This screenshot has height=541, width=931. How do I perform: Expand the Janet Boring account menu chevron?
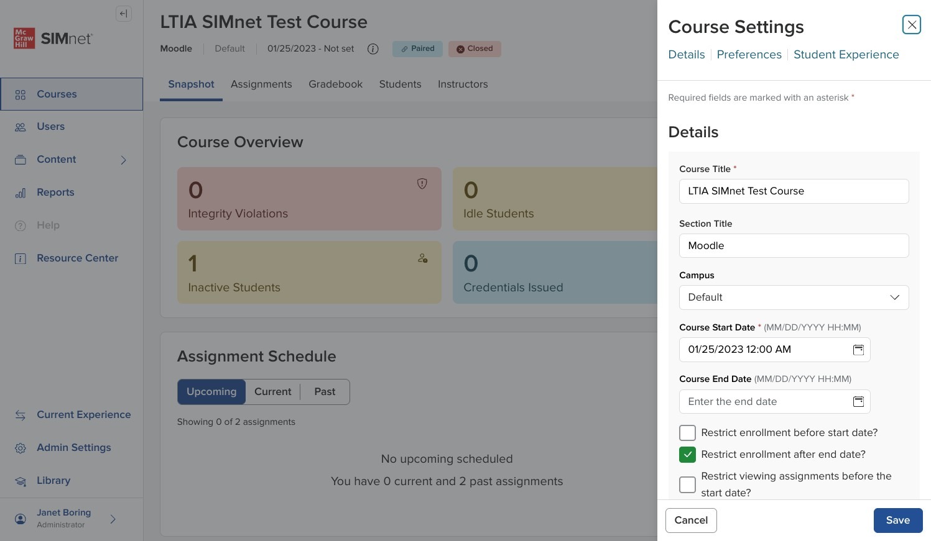113,519
